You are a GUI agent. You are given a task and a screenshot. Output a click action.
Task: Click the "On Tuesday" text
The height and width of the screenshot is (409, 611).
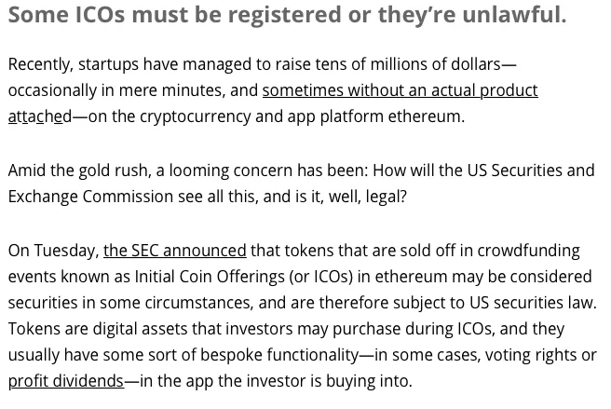54,251
